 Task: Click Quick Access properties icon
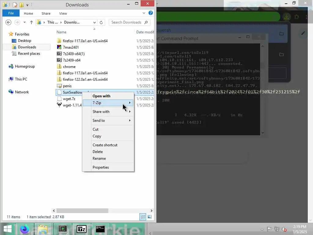[15, 5]
